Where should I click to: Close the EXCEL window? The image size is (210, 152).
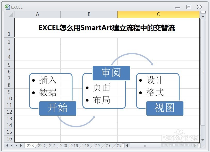click(x=200, y=7)
